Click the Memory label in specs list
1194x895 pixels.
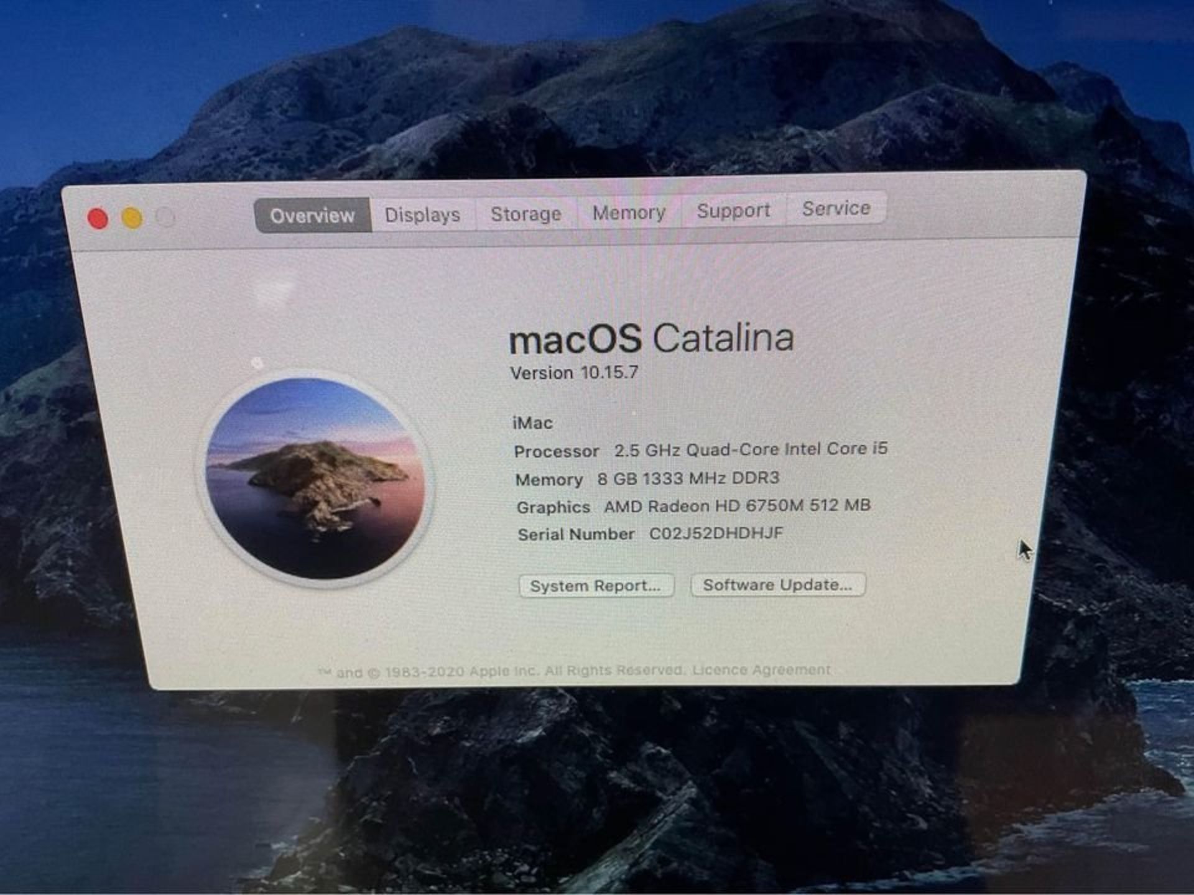549,480
